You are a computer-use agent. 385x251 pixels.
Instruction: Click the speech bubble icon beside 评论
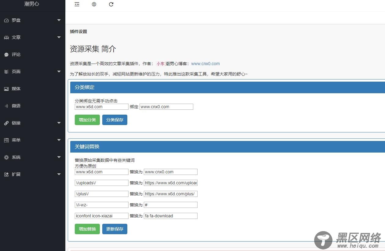pos(6,55)
